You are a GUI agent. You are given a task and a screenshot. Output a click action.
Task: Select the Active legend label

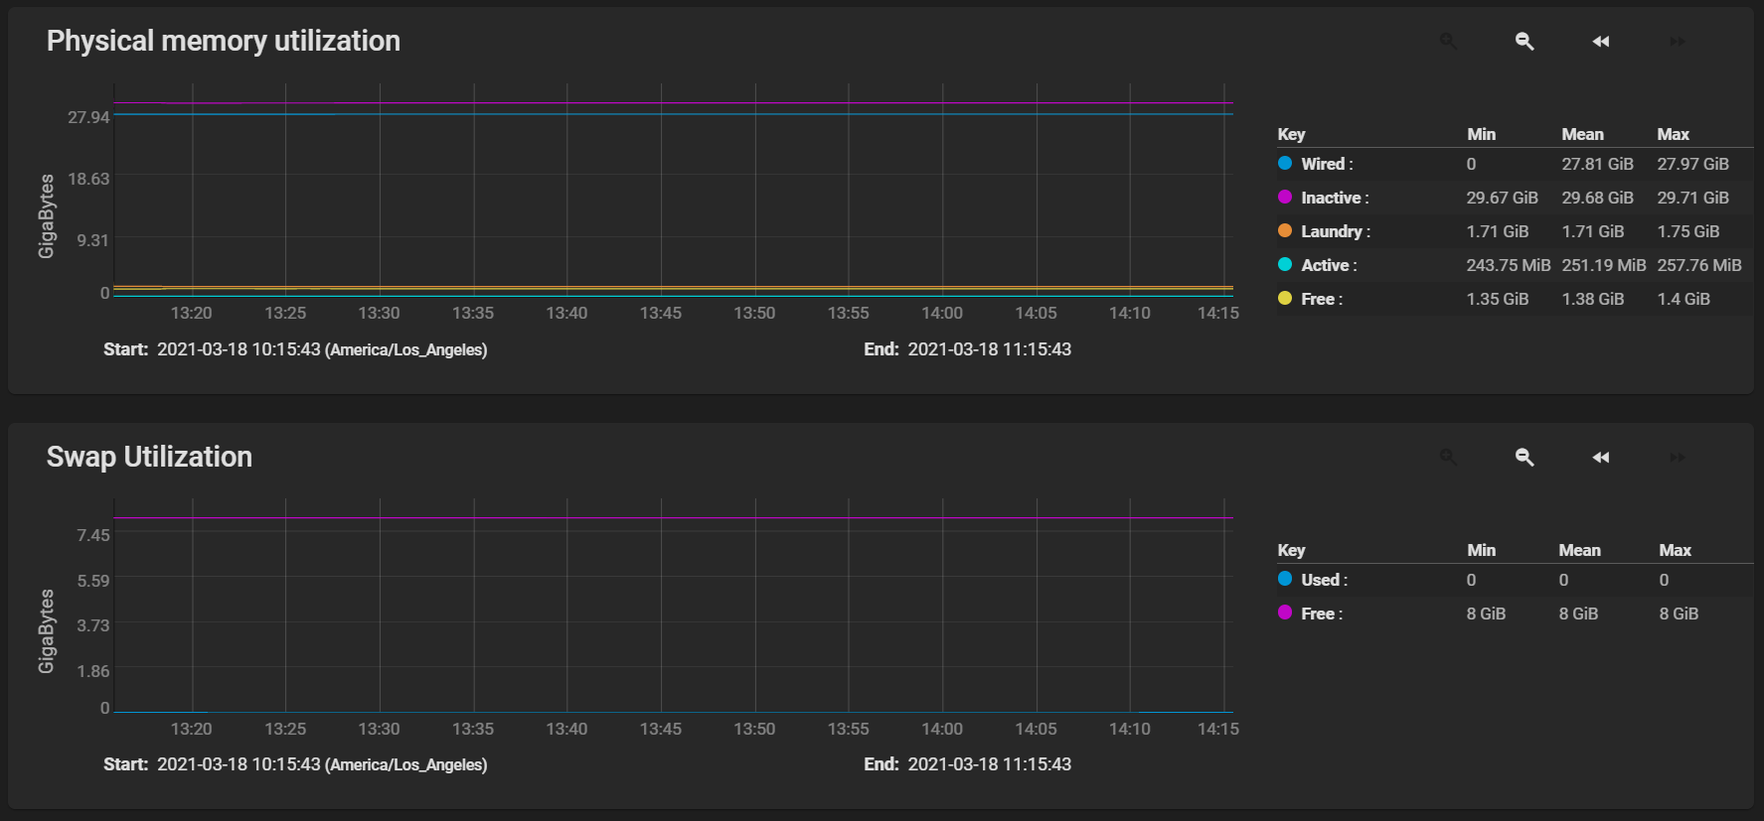(1329, 265)
